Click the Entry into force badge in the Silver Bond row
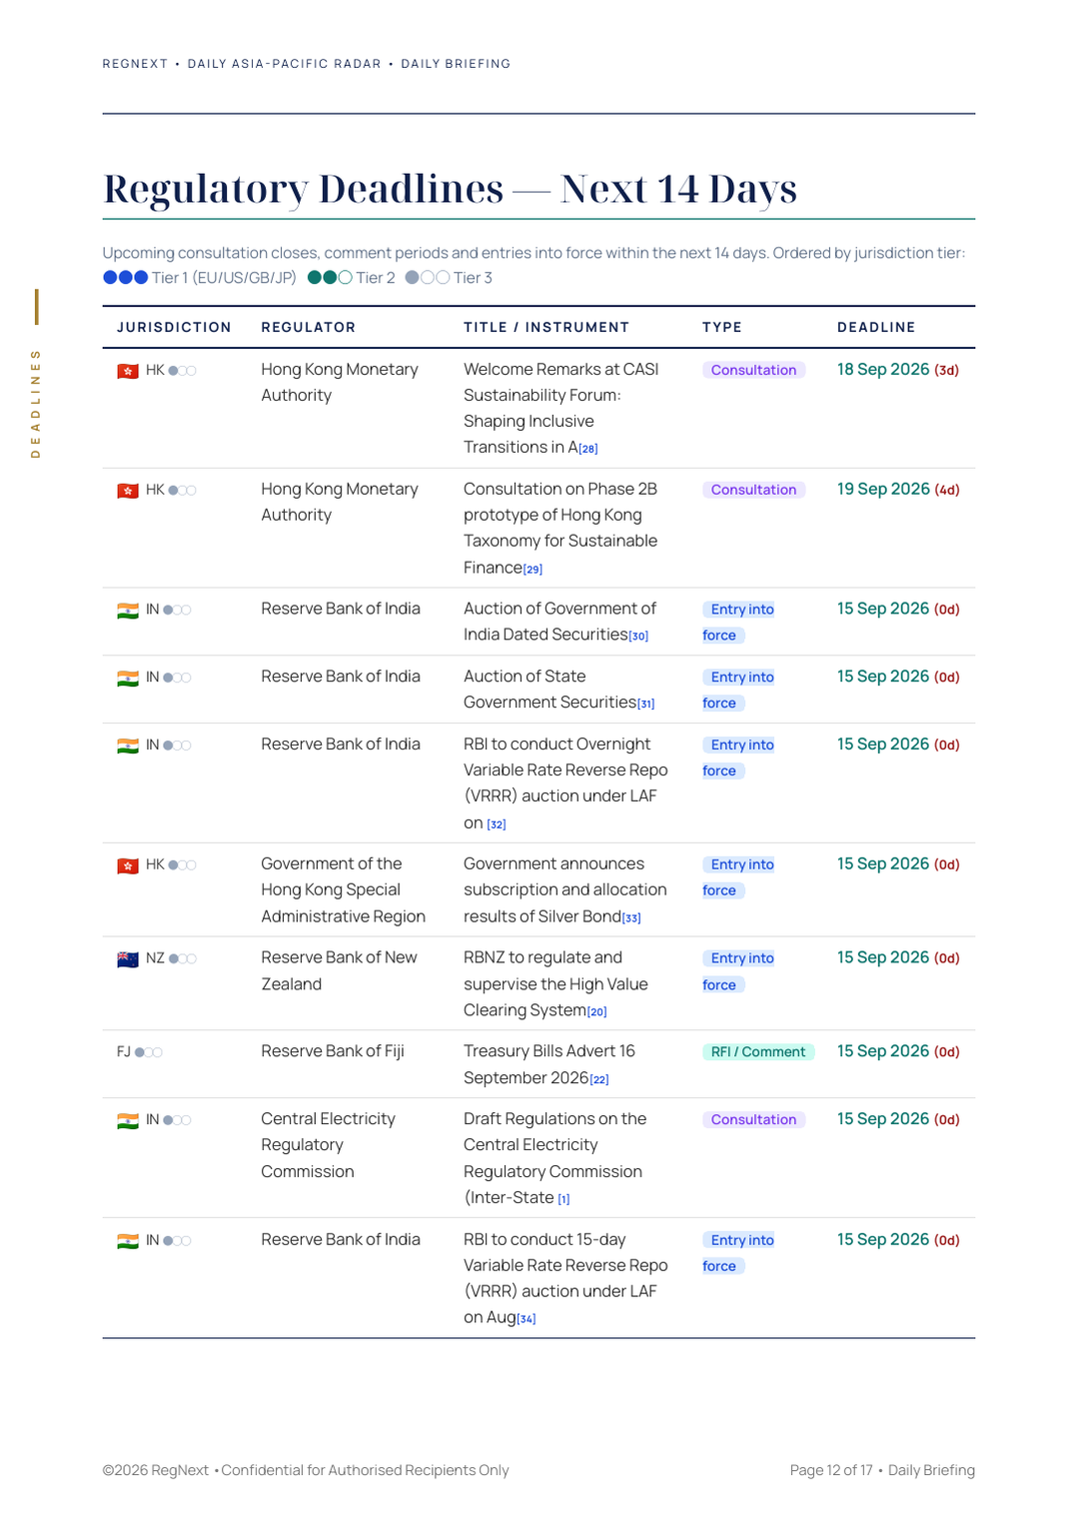Image resolution: width=1079 pixels, height=1527 pixels. pos(739,877)
